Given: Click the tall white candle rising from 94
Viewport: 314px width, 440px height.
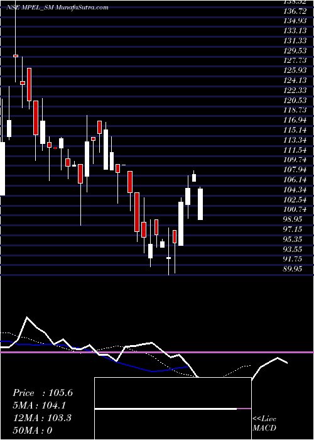Looking at the screenshot, I should (x=181, y=224).
